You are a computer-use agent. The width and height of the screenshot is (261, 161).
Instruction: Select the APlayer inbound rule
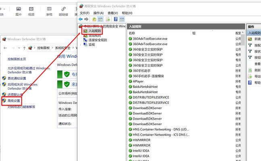point(138,81)
